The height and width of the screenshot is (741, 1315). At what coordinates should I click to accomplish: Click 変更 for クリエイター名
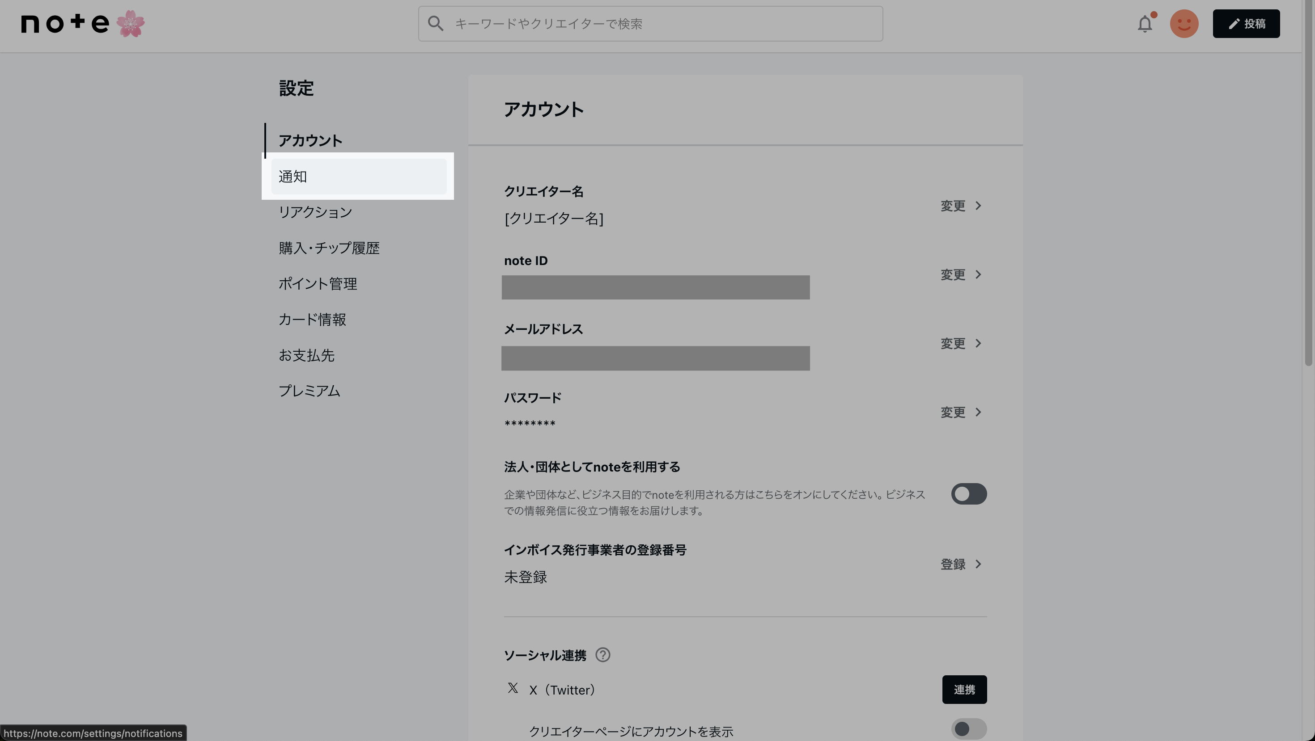coord(961,206)
